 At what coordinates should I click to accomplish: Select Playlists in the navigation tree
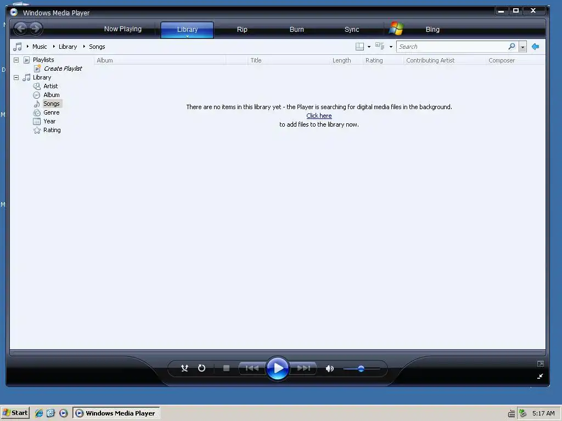[43, 60]
